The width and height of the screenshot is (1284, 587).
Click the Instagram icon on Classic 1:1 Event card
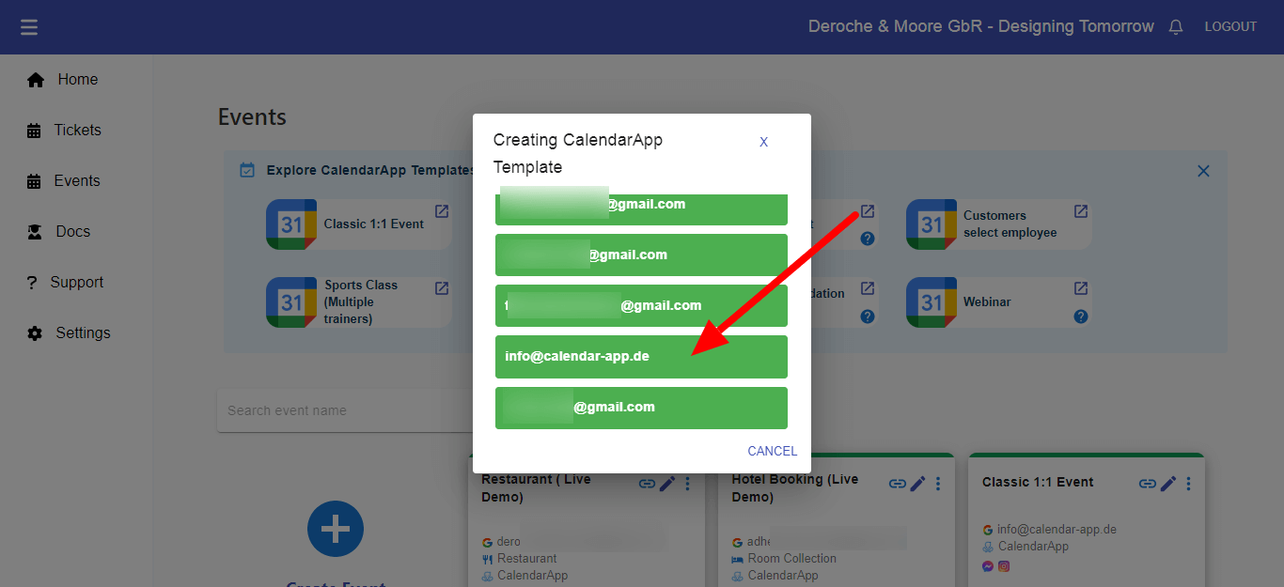(x=1003, y=566)
